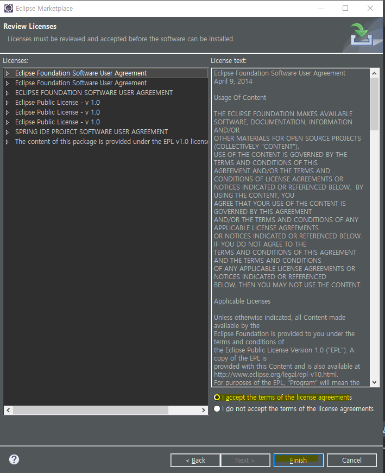Click the Eclipse Marketplace title bar icon

tap(8, 8)
